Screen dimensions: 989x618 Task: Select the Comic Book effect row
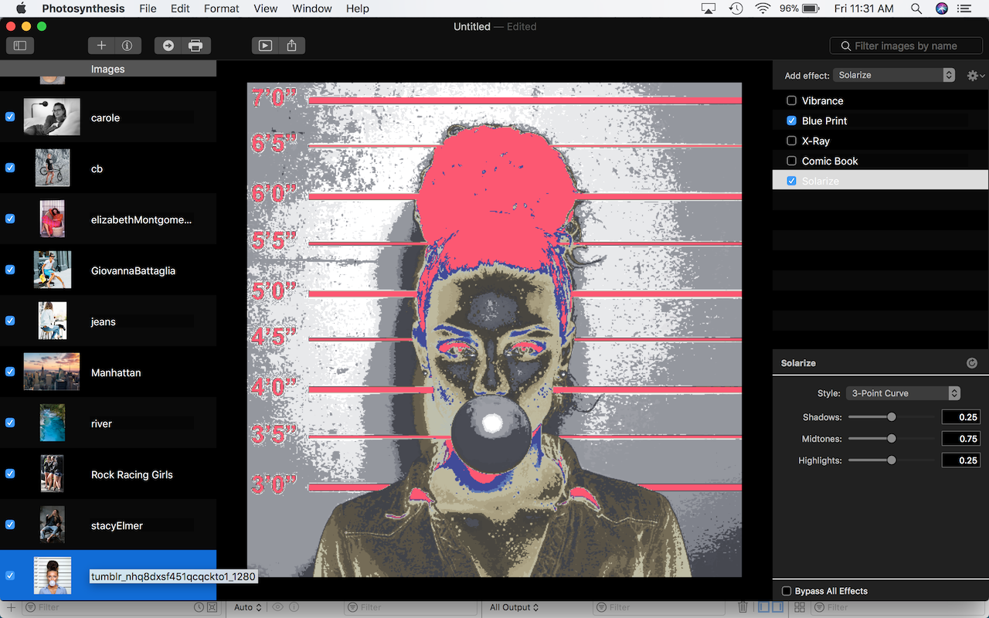pyautogui.click(x=830, y=161)
